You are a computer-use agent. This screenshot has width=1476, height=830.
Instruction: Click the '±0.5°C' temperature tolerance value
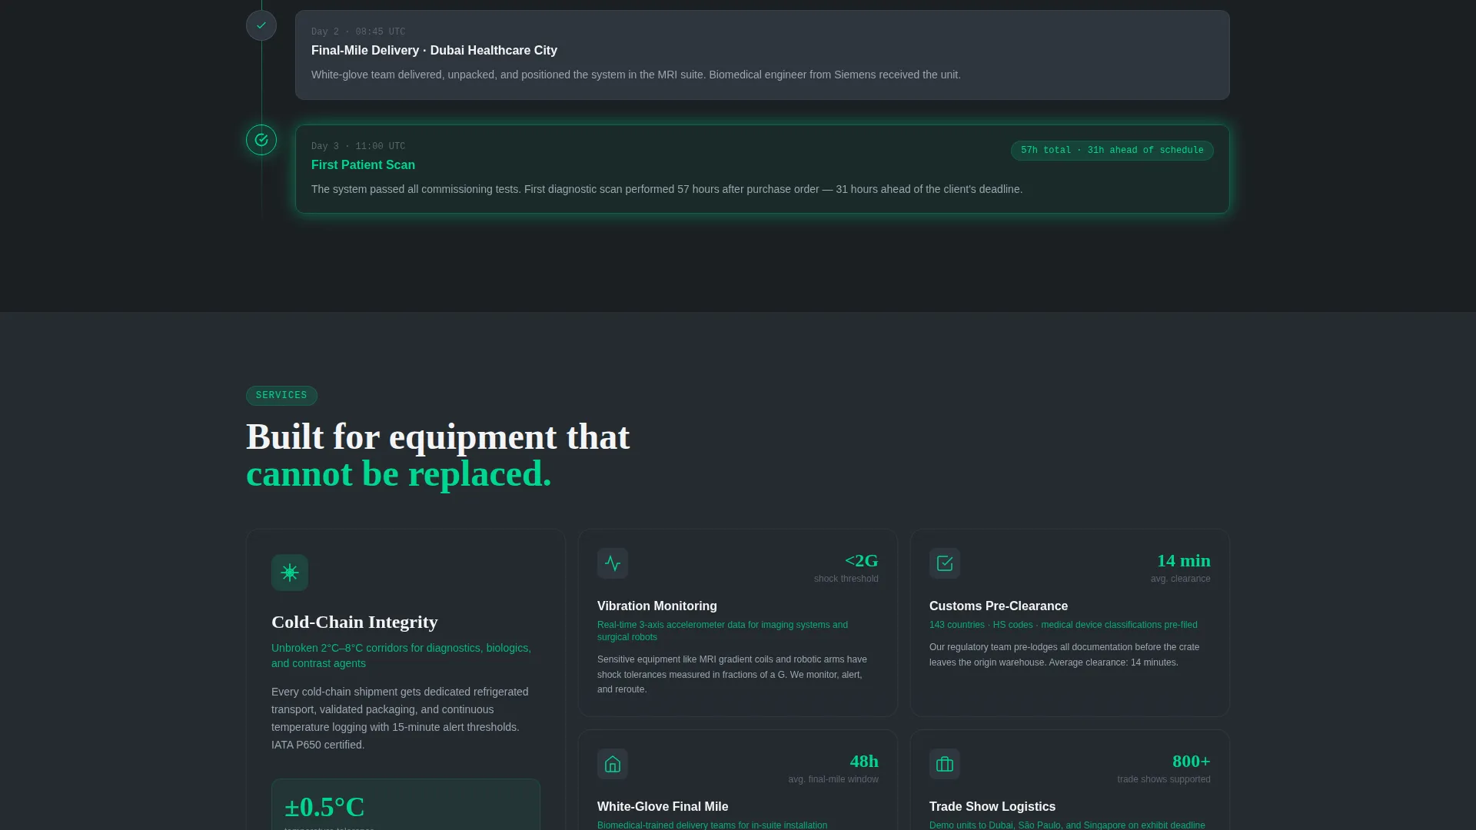pyautogui.click(x=324, y=807)
